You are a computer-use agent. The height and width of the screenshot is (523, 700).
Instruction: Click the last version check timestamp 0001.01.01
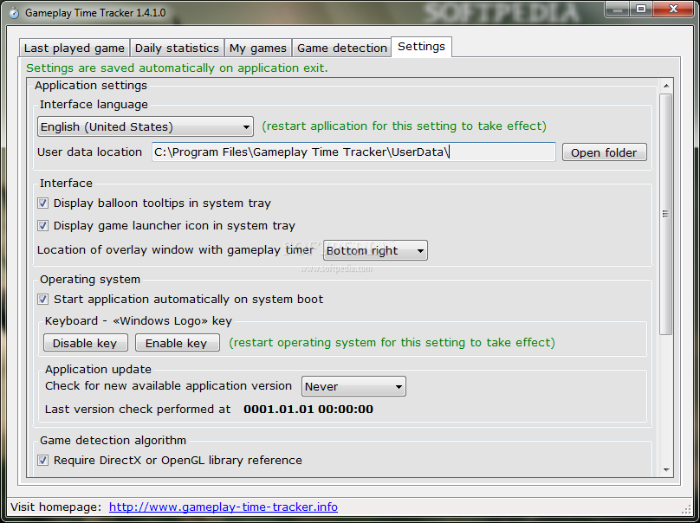pyautogui.click(x=308, y=410)
